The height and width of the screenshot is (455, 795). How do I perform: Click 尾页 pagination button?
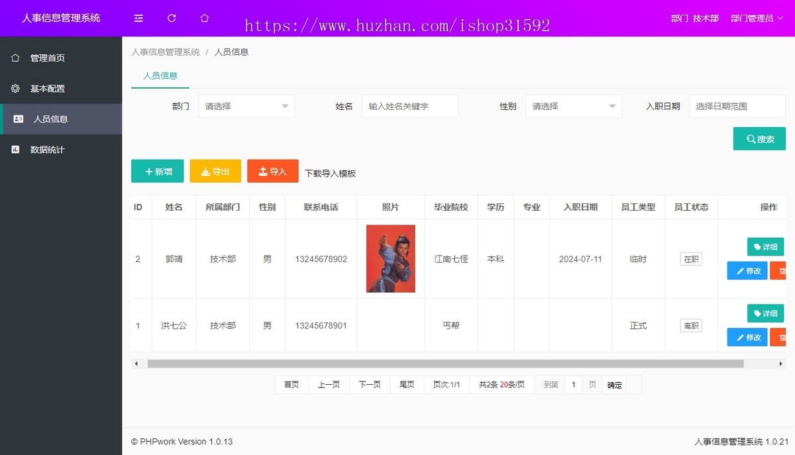click(x=407, y=385)
